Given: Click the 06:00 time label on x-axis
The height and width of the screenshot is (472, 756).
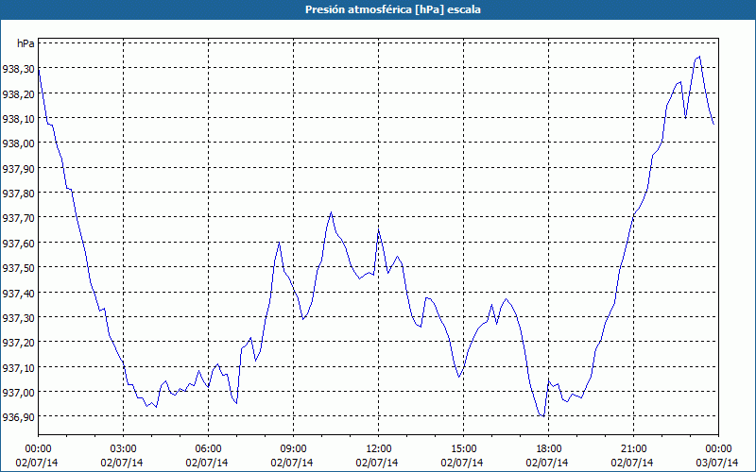Looking at the screenshot, I should [208, 449].
